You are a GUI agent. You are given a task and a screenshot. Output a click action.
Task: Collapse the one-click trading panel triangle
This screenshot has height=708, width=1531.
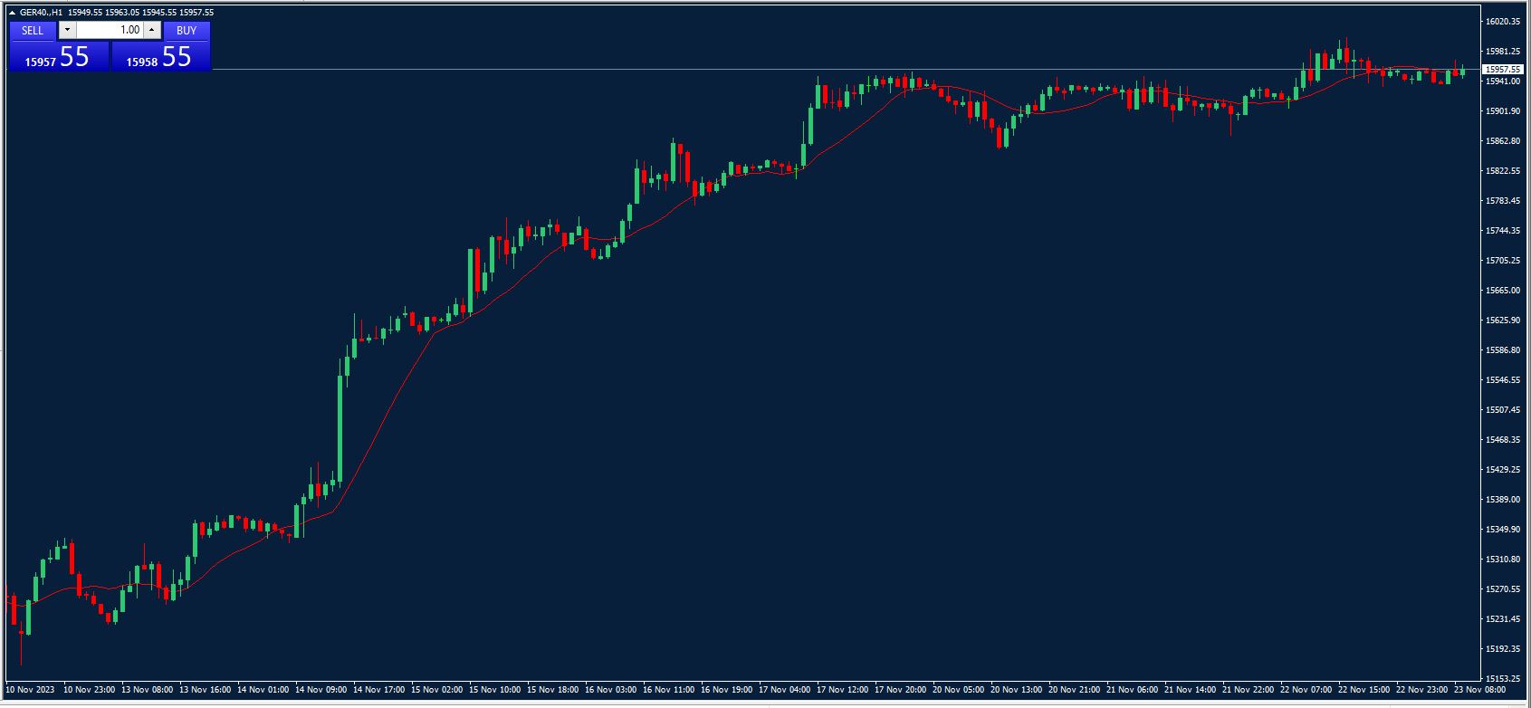pyautogui.click(x=12, y=13)
